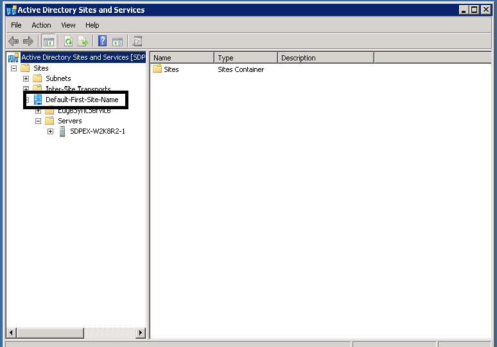Click the Export List toolbar icon
Screen dimensions: 497x347
pos(83,41)
